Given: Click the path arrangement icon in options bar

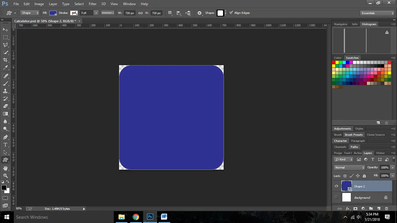Looking at the screenshot, I should click(x=188, y=13).
